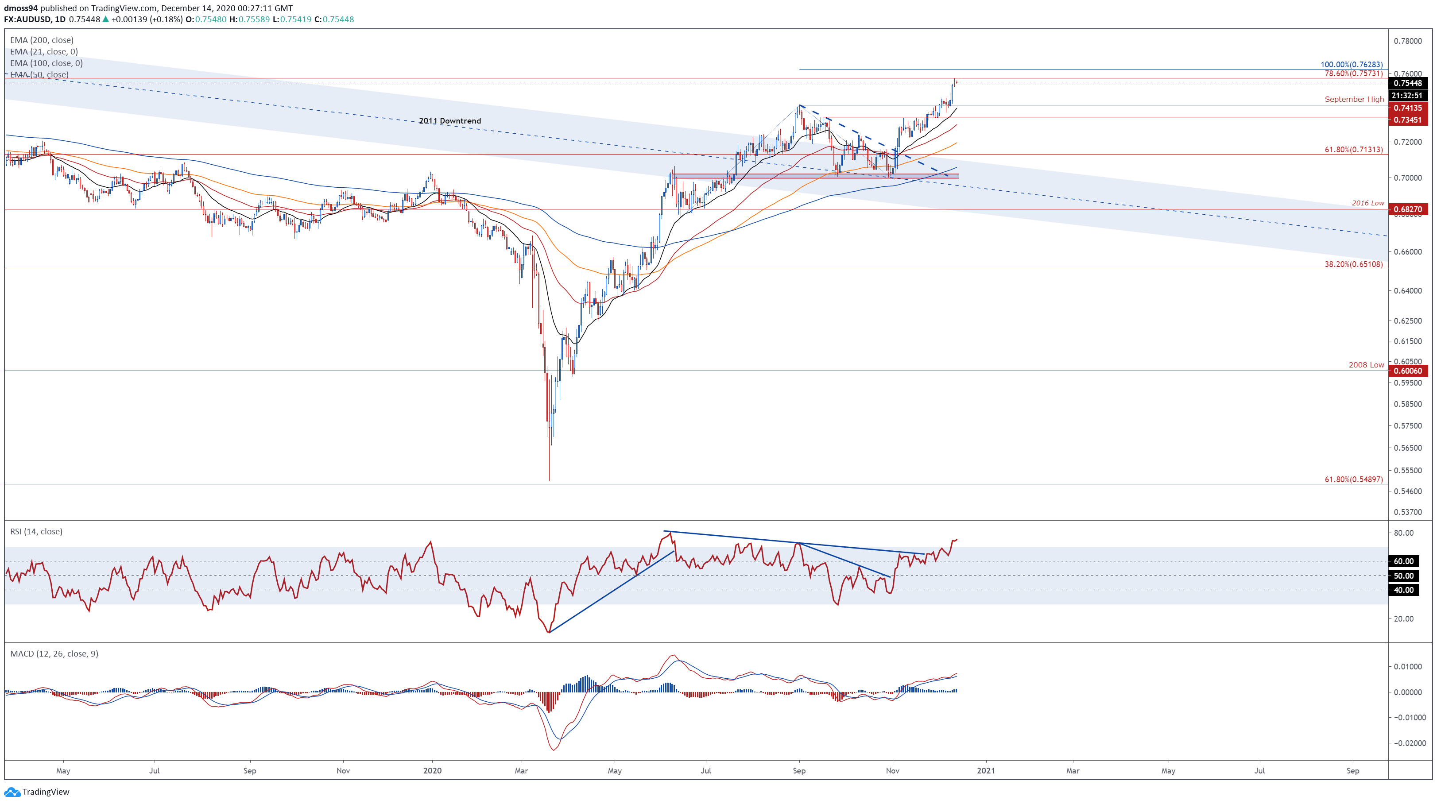
Task: Click the 0.73451 red price tag
Action: [1408, 120]
